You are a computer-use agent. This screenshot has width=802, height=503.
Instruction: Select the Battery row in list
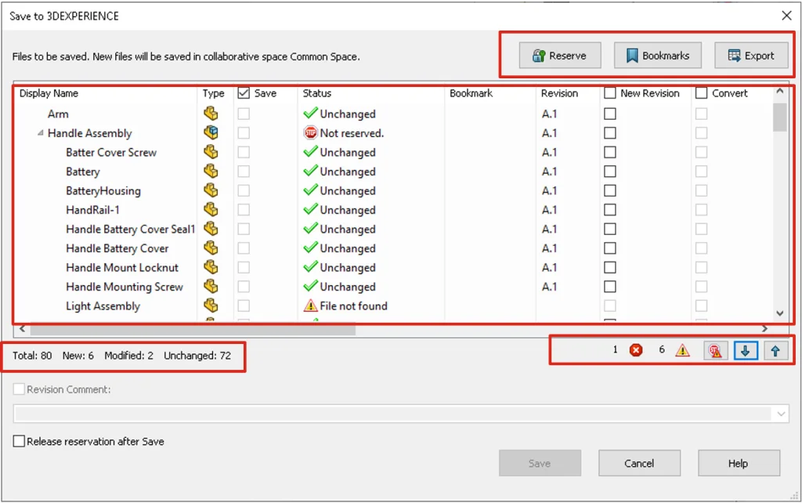82,172
